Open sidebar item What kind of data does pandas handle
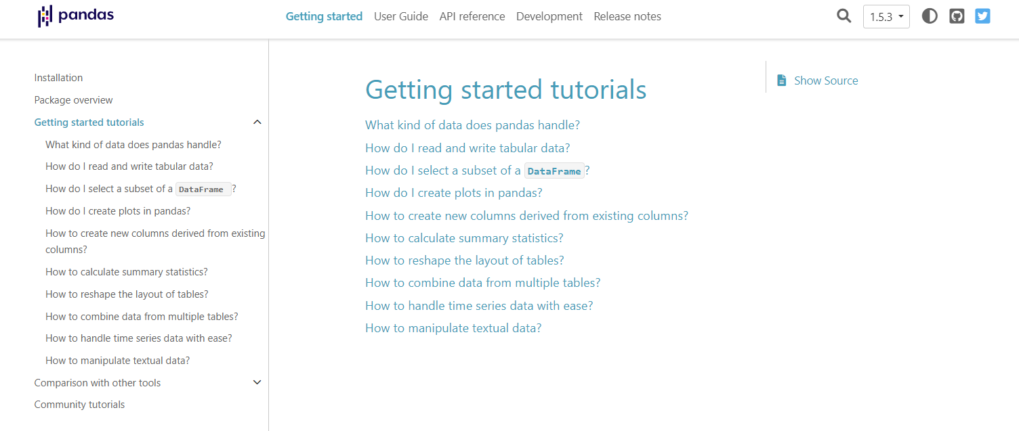1019x431 pixels. pos(133,145)
